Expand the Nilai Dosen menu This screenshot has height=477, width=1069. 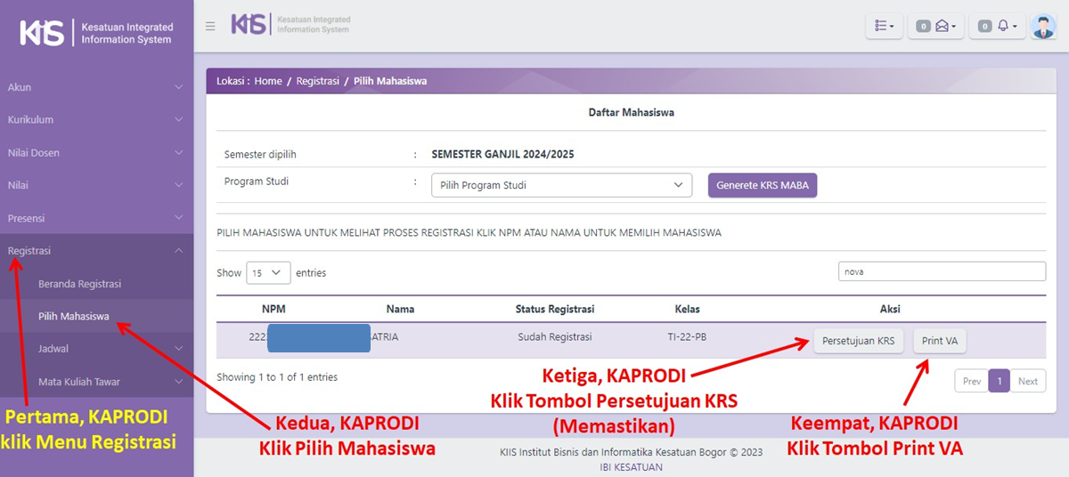click(x=96, y=153)
